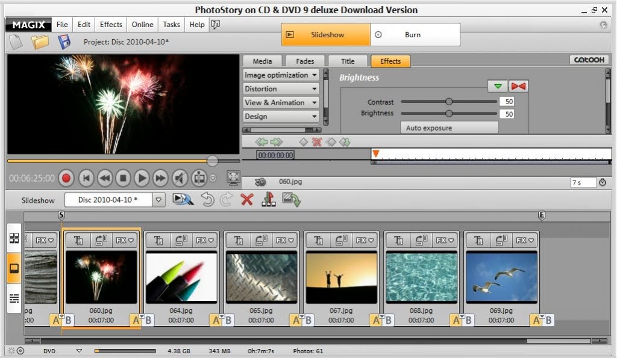Expand the Image optimization dropdown
The width and height of the screenshot is (617, 358).
[x=281, y=75]
